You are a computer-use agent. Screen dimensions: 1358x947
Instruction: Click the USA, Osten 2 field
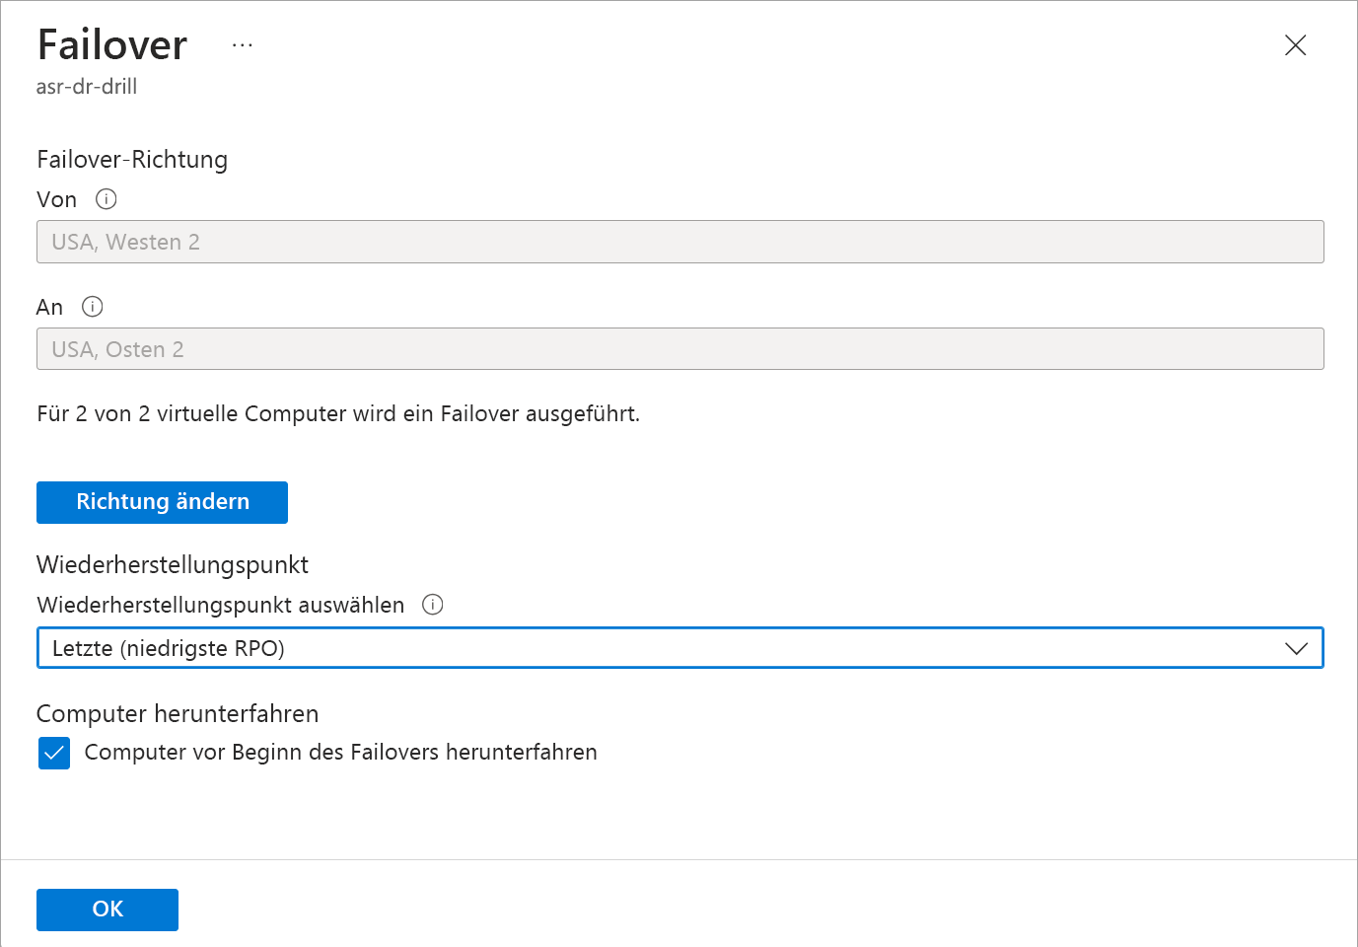click(679, 349)
